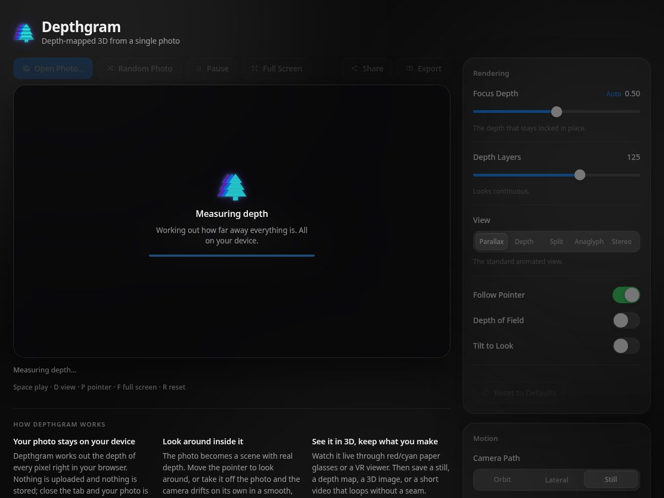Viewport: 664px width, 498px height.
Task: Select the Still camera path
Action: tap(611, 480)
